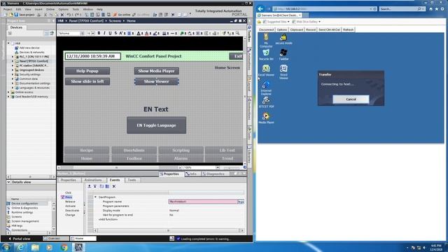This screenshot has width=448, height=252.
Task: Open the Help menu
Action: point(99,9)
